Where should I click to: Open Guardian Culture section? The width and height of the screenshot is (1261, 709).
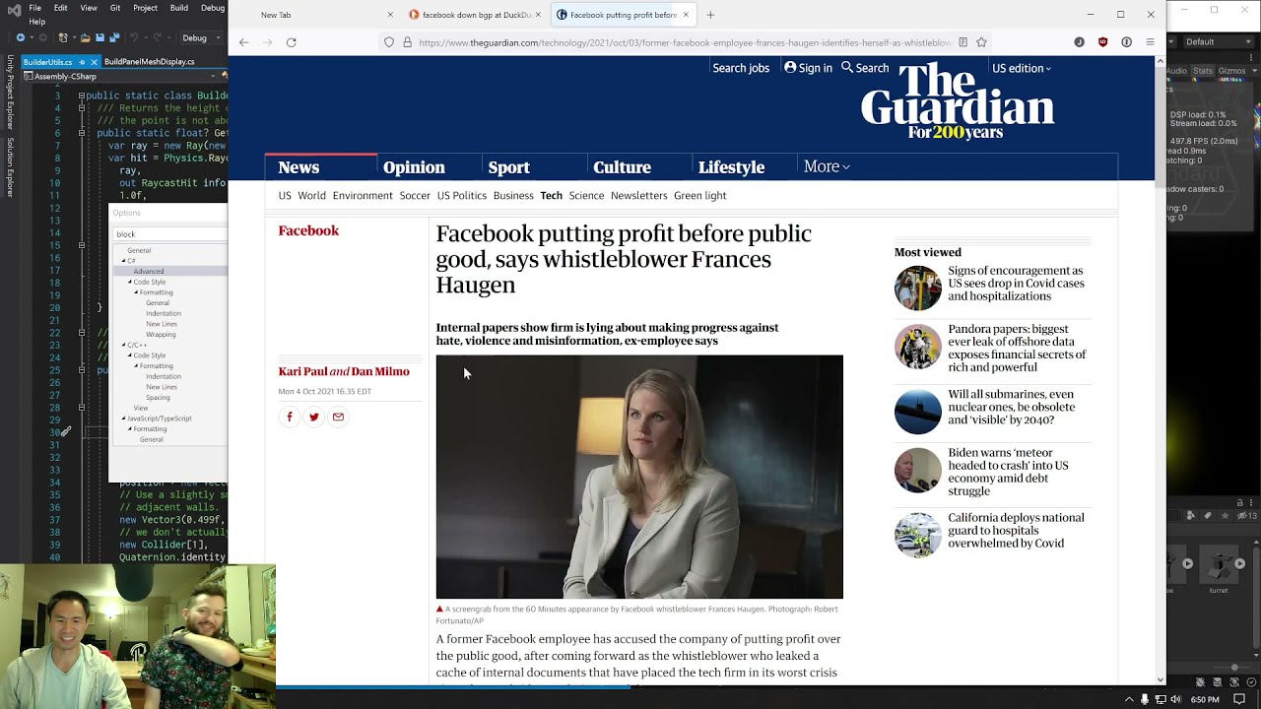tap(622, 167)
